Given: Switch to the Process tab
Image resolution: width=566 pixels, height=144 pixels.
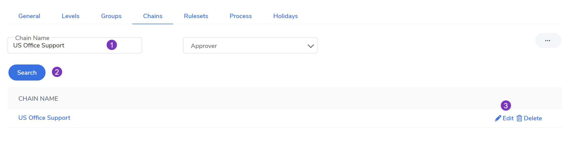Looking at the screenshot, I should click(x=241, y=16).
